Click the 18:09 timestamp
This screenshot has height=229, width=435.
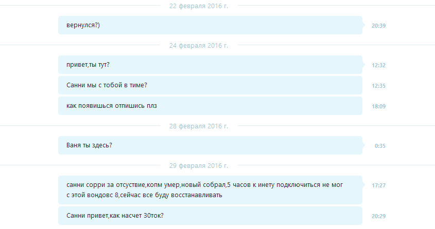378,106
